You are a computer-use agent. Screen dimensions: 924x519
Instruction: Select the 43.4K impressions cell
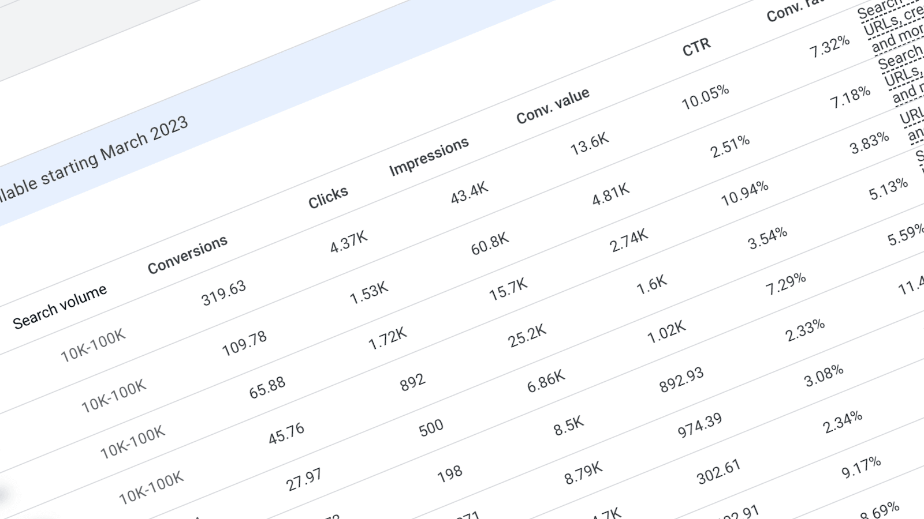[470, 193]
